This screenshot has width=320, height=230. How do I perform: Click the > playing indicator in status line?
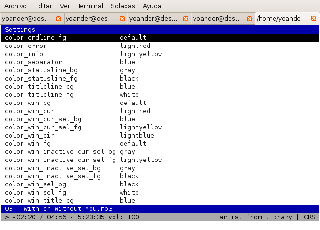point(7,217)
